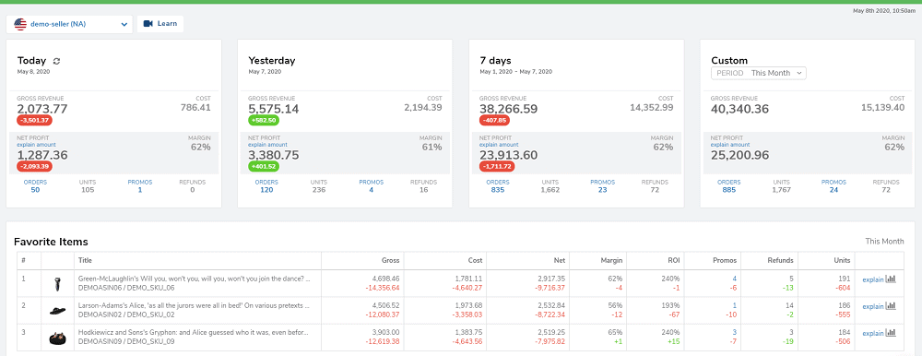Open the demo-seller (NA) account dropdown
This screenshot has height=356, width=922.
69,24
